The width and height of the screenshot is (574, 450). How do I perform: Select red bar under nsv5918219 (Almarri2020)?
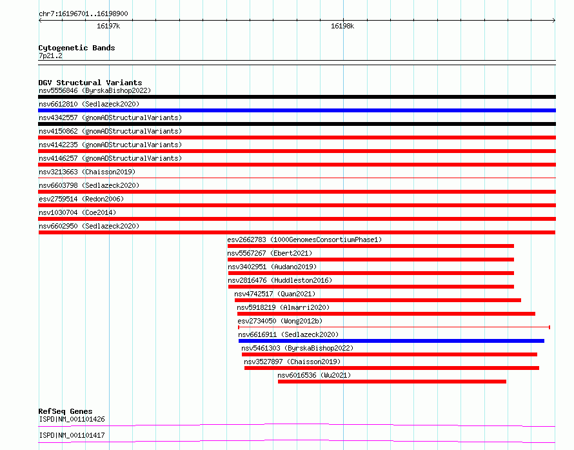tap(386, 314)
